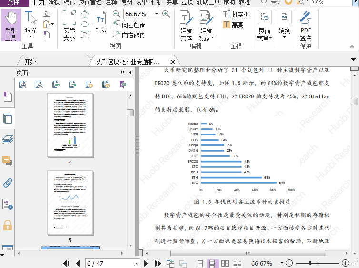Select the Highlight (高亮) tool

233,24
